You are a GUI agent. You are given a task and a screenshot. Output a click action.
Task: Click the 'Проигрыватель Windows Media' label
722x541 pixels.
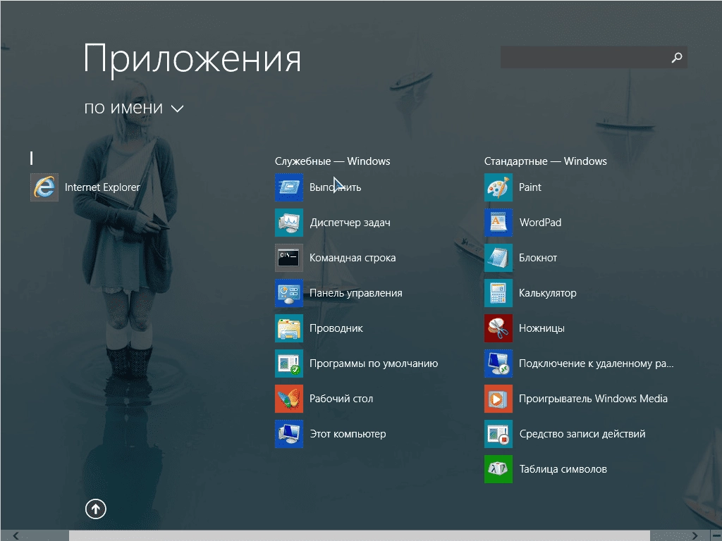click(594, 399)
